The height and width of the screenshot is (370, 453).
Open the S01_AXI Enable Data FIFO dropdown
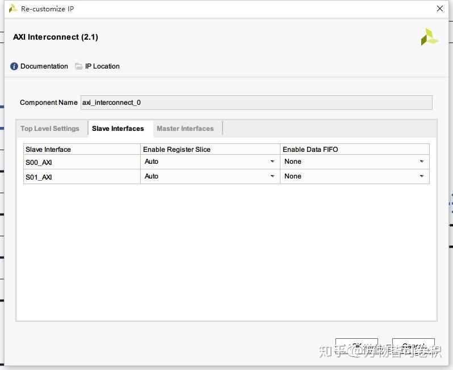(x=354, y=176)
